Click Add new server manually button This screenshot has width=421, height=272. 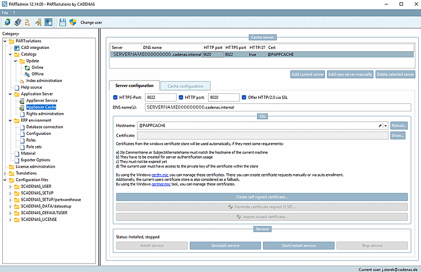click(x=350, y=74)
